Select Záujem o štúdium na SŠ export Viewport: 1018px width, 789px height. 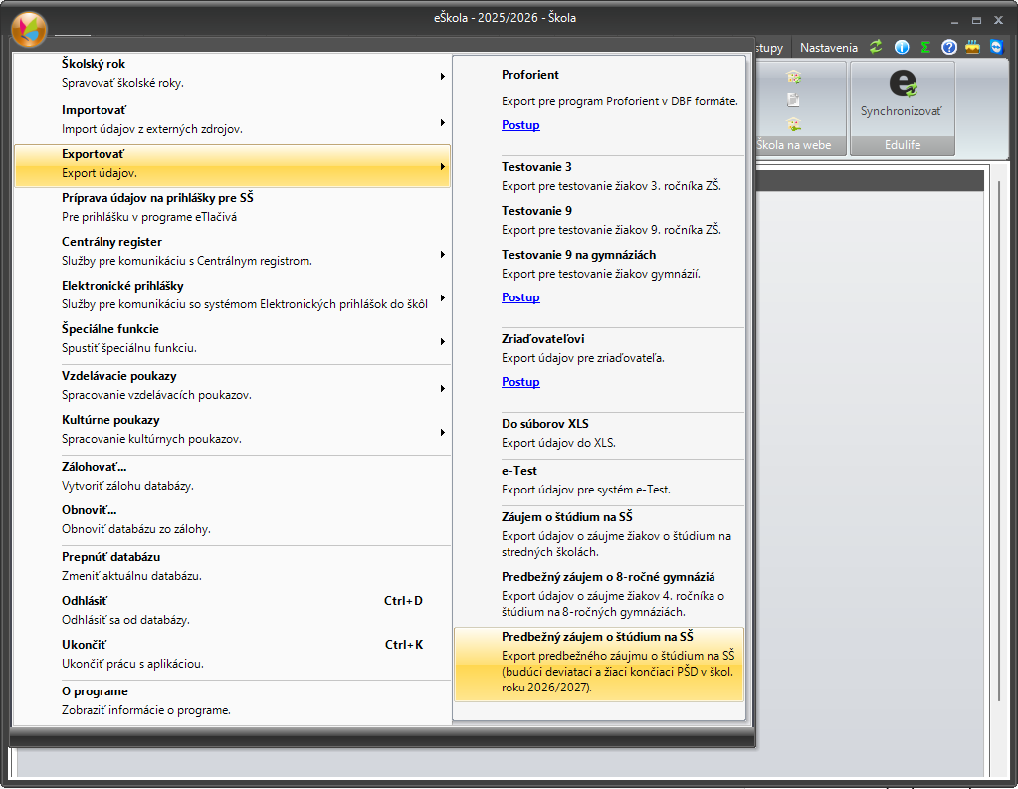[x=599, y=534]
